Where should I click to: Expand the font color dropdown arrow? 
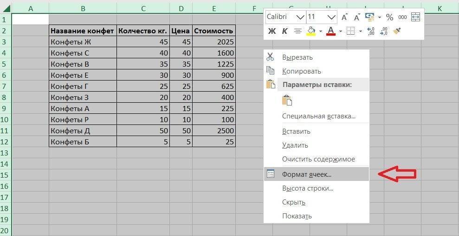click(341, 31)
